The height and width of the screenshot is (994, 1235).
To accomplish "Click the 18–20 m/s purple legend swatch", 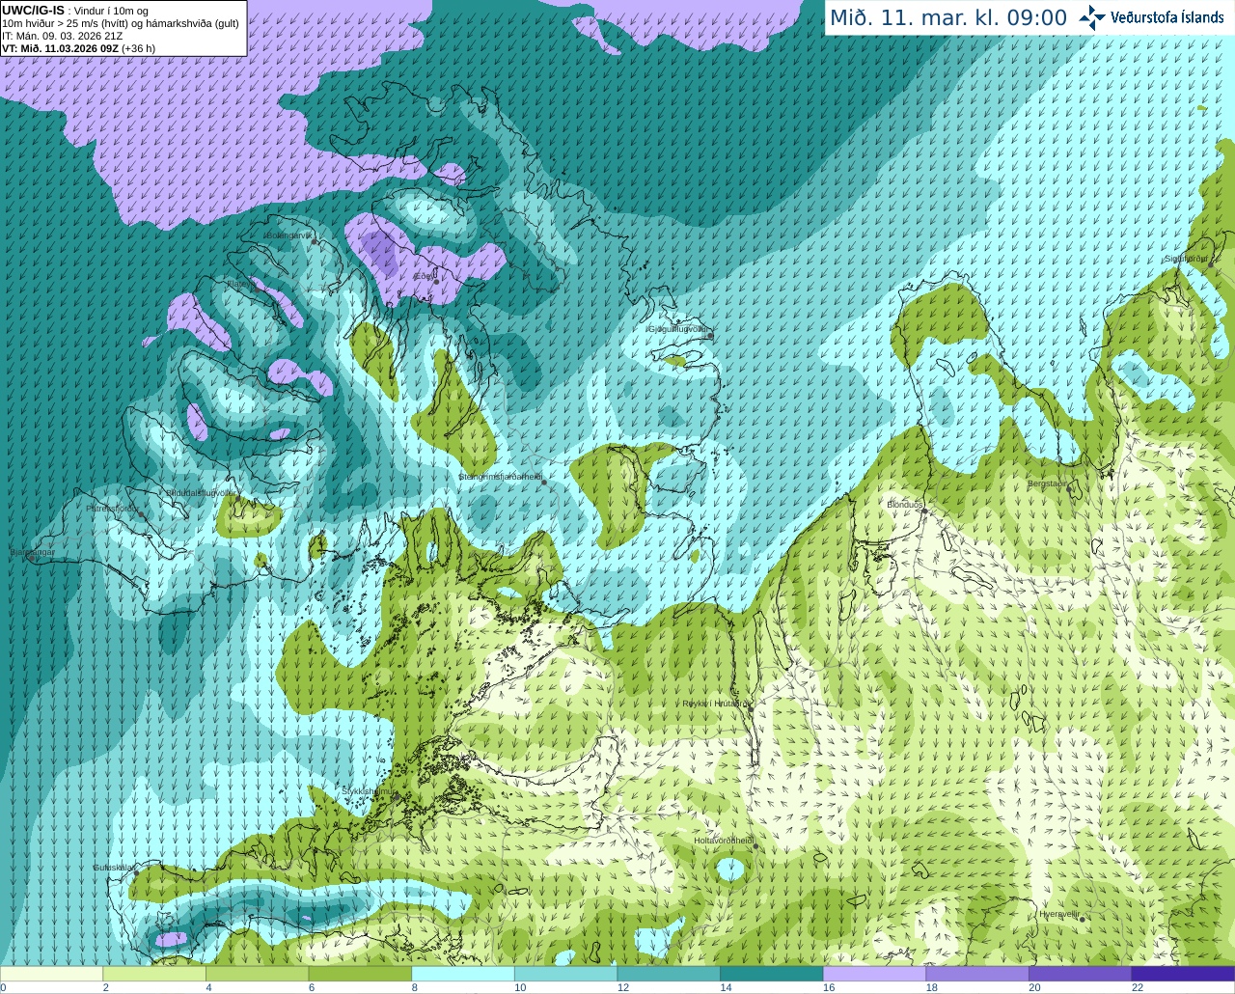I will click(977, 974).
